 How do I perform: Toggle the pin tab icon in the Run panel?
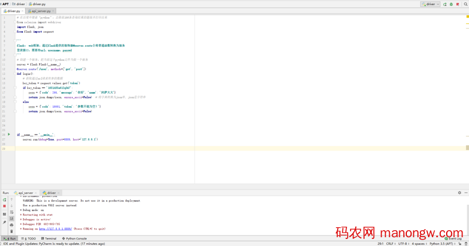[x=4, y=223]
